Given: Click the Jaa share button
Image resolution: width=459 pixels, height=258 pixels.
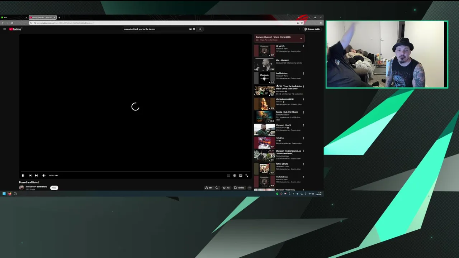Looking at the screenshot, I should [226, 188].
